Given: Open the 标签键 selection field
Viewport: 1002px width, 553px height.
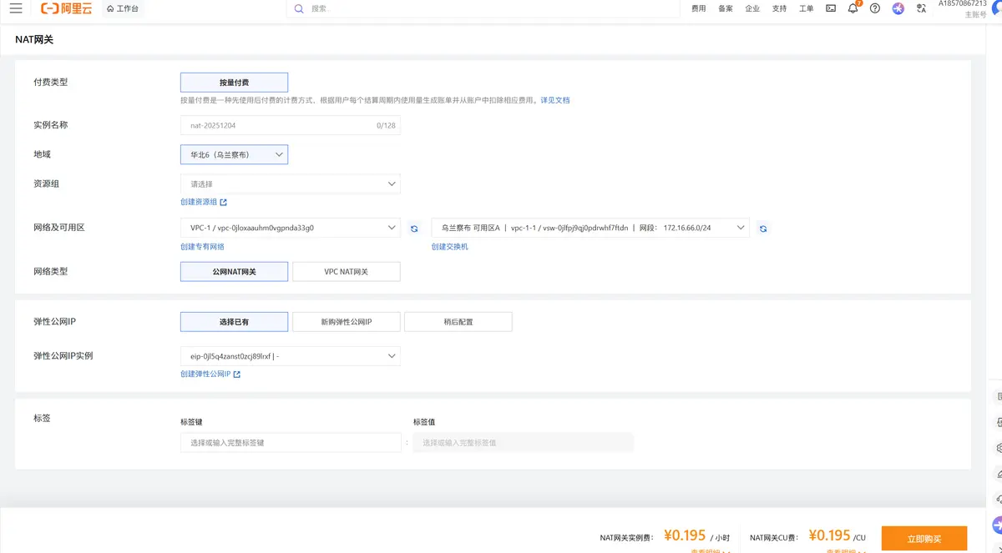Looking at the screenshot, I should tap(291, 443).
